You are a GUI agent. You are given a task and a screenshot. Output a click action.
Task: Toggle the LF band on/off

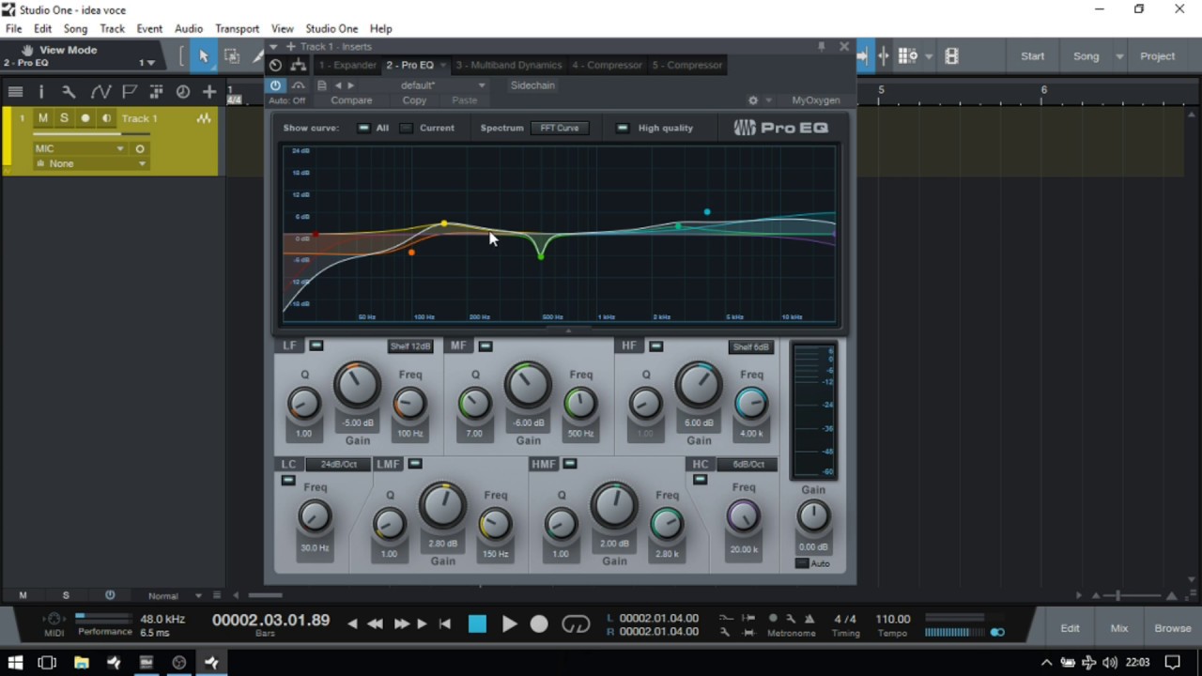[x=316, y=346]
